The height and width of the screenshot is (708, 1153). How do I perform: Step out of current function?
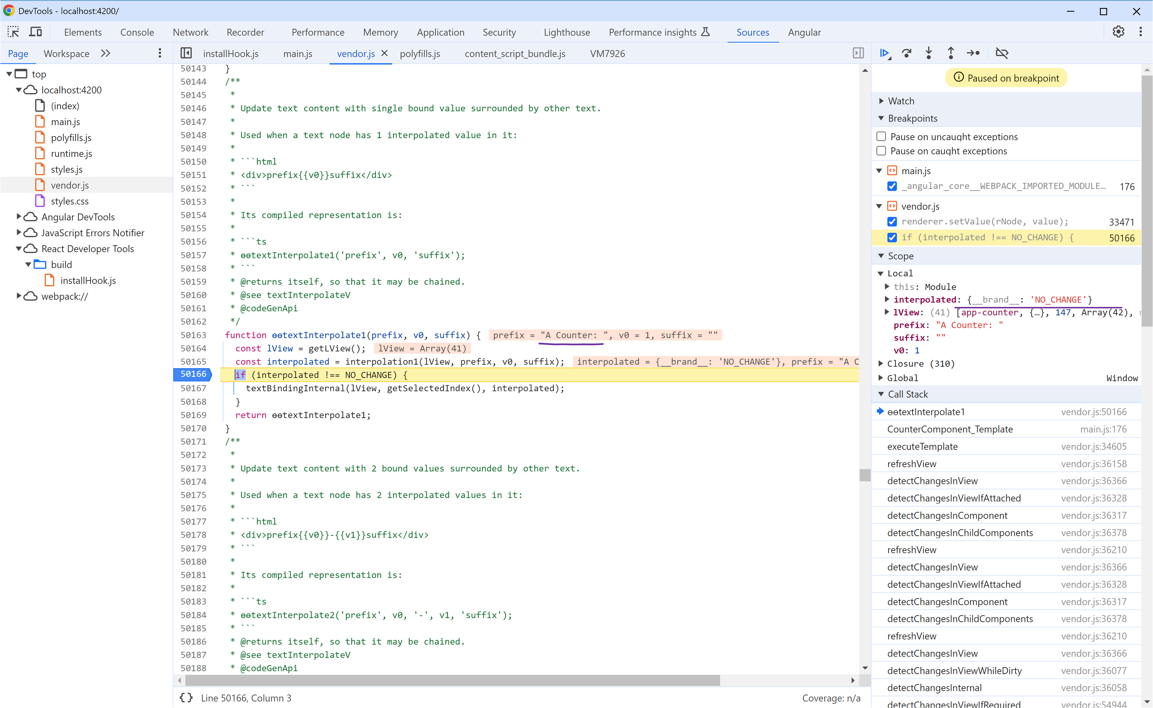951,53
